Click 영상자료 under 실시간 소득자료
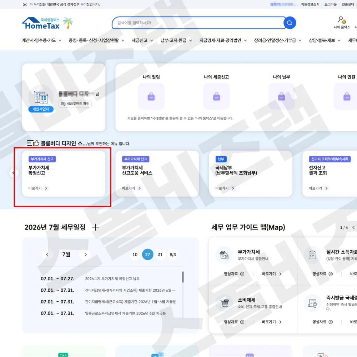 tap(322, 274)
